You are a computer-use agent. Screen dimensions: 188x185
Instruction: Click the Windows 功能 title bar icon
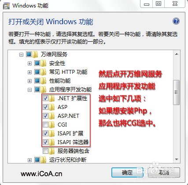coord(6,6)
